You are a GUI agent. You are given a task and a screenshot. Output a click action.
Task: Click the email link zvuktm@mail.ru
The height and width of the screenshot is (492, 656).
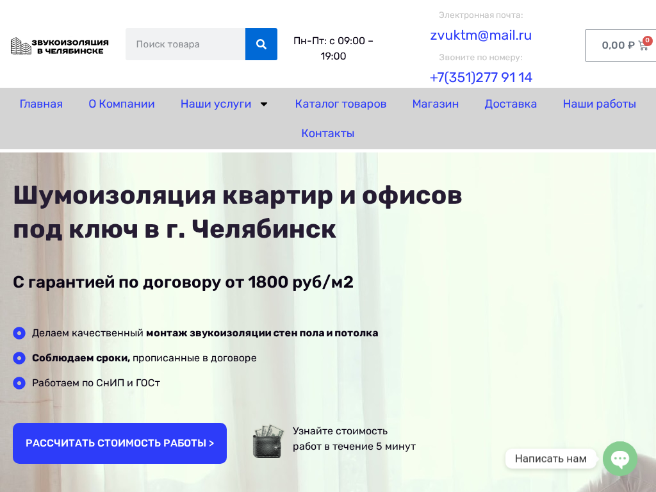point(480,35)
